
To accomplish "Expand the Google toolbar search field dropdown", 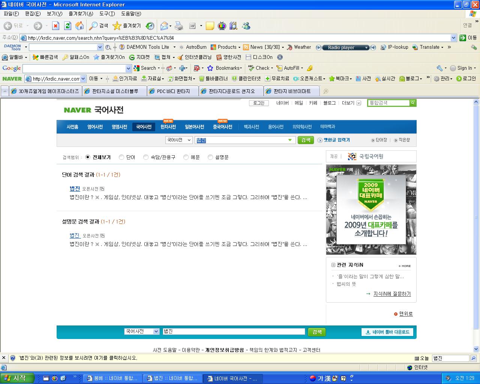I will coord(128,69).
